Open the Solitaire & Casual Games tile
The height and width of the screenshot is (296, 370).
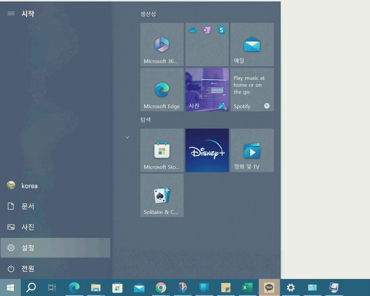coord(162,195)
